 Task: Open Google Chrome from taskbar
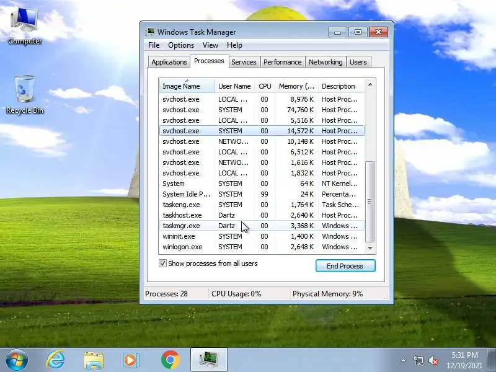click(170, 360)
